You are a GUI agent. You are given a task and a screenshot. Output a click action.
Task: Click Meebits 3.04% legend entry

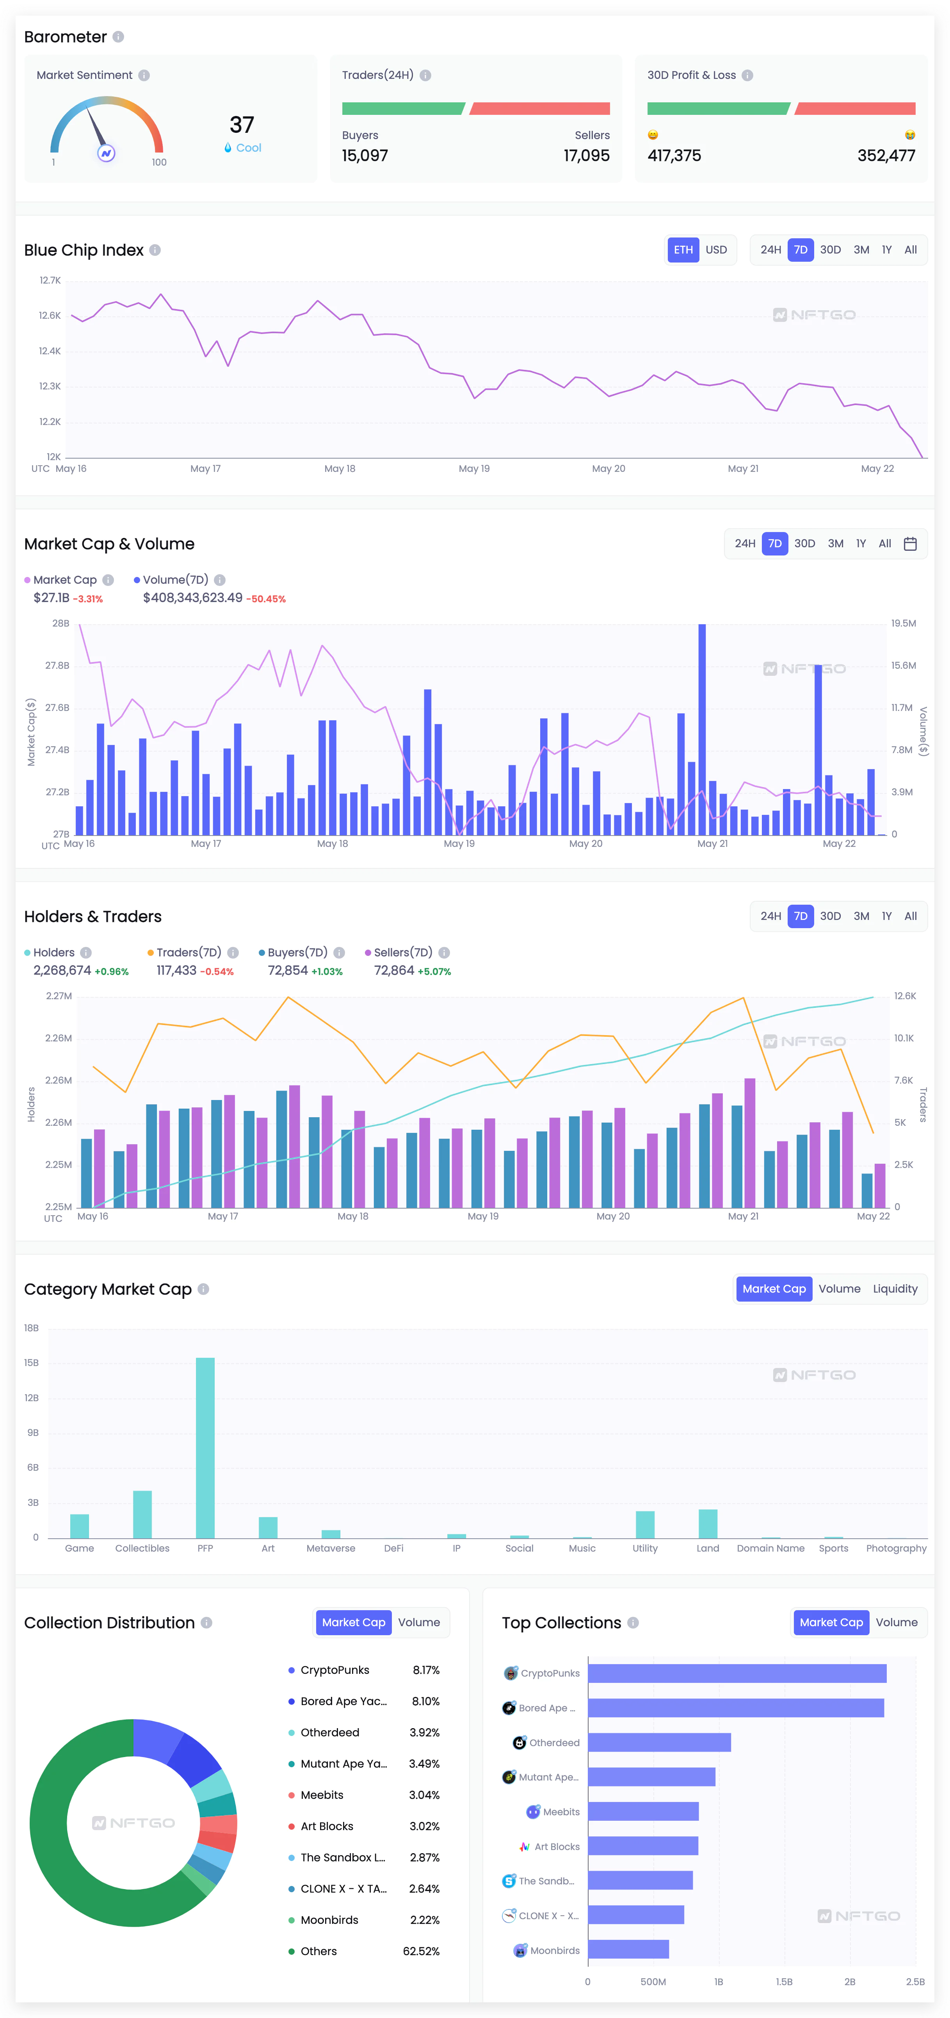pyautogui.click(x=364, y=1795)
